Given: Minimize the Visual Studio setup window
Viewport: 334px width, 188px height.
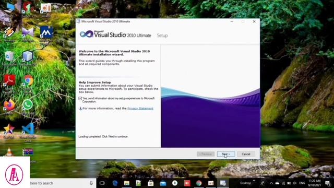Looking at the screenshot, I should coord(232,21).
